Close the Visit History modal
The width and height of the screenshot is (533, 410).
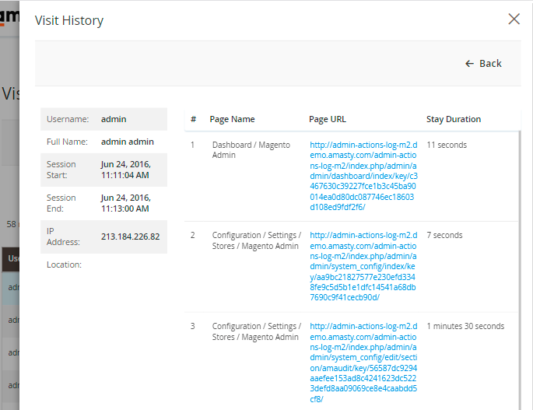(x=514, y=19)
